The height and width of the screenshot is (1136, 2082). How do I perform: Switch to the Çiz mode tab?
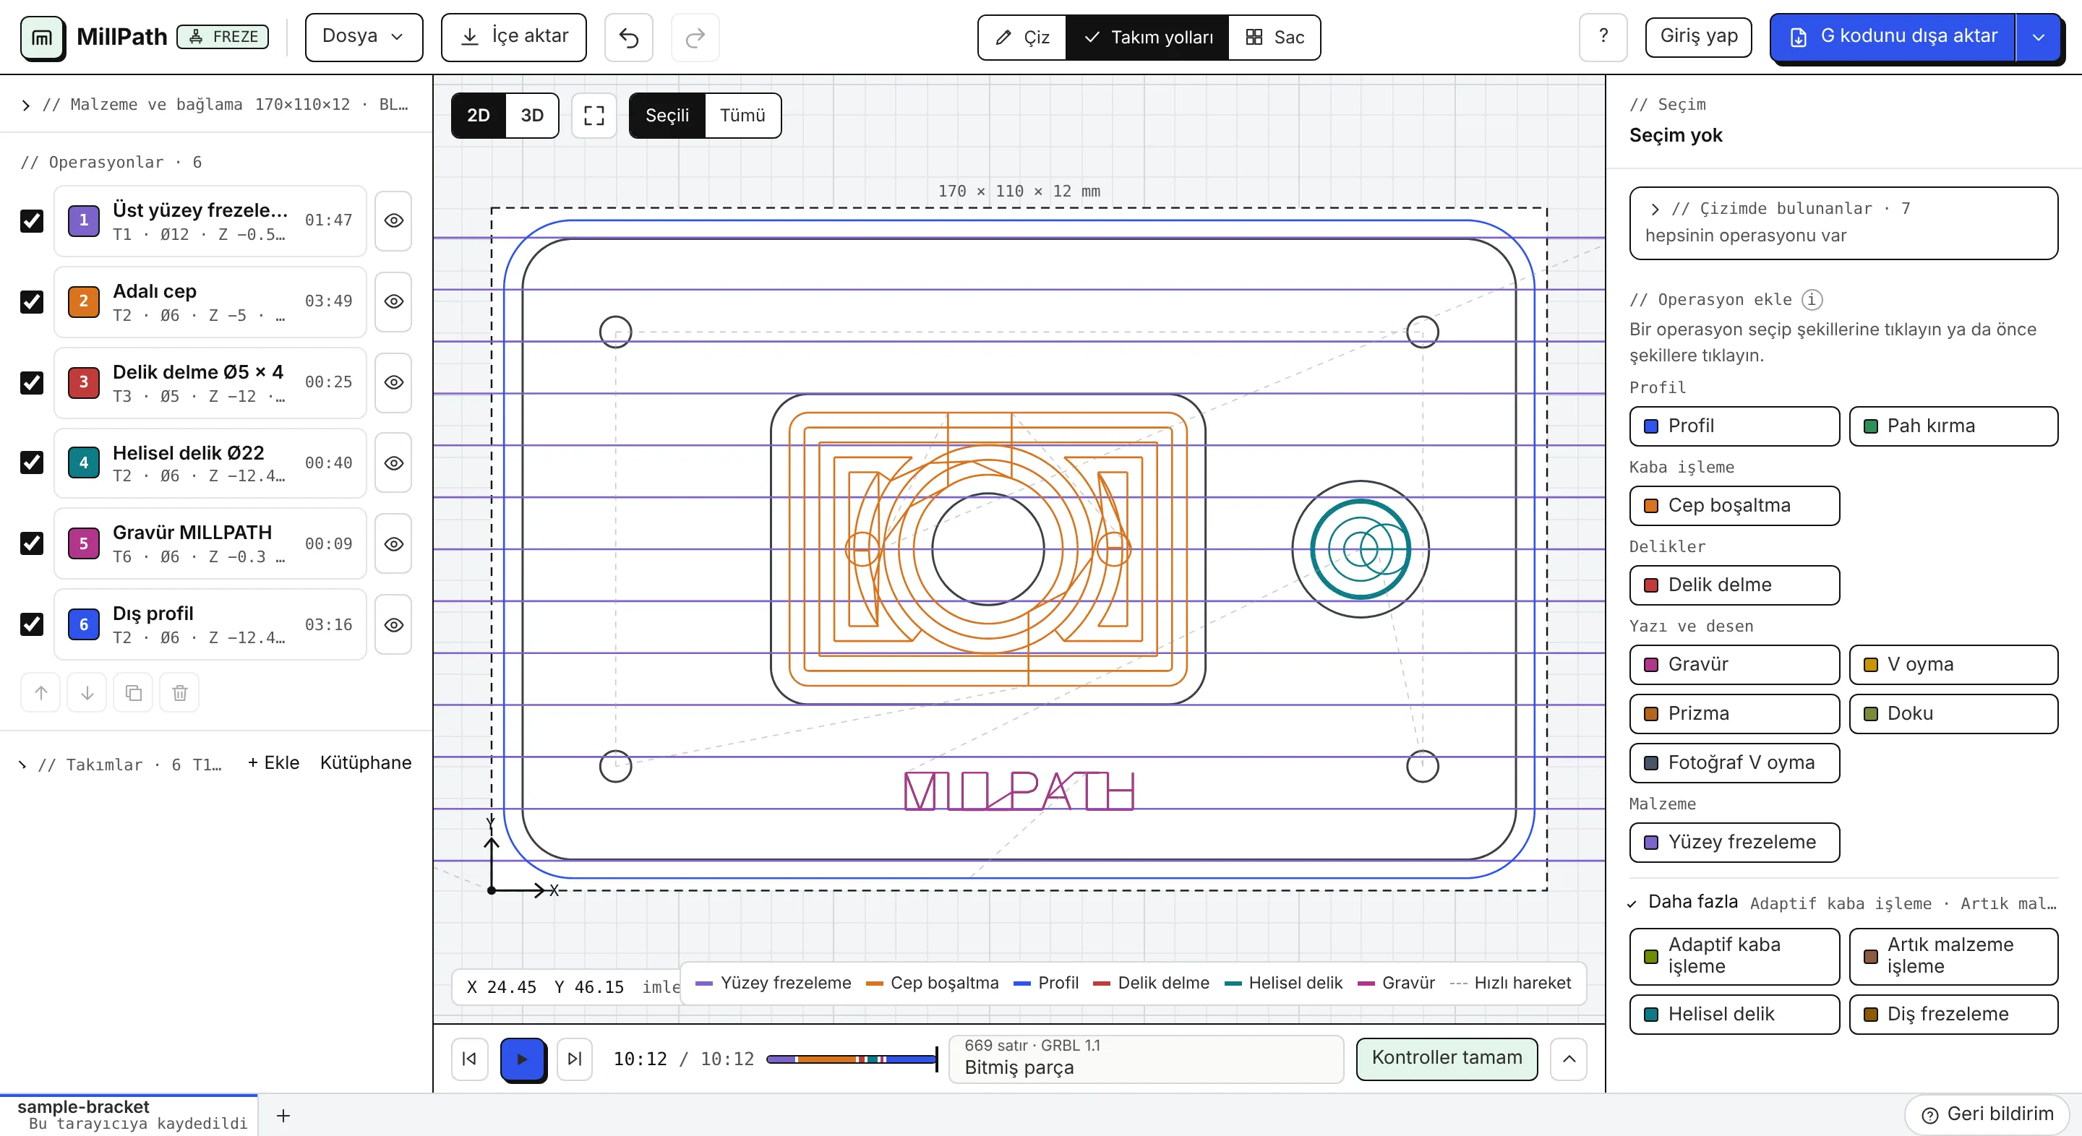(1022, 37)
